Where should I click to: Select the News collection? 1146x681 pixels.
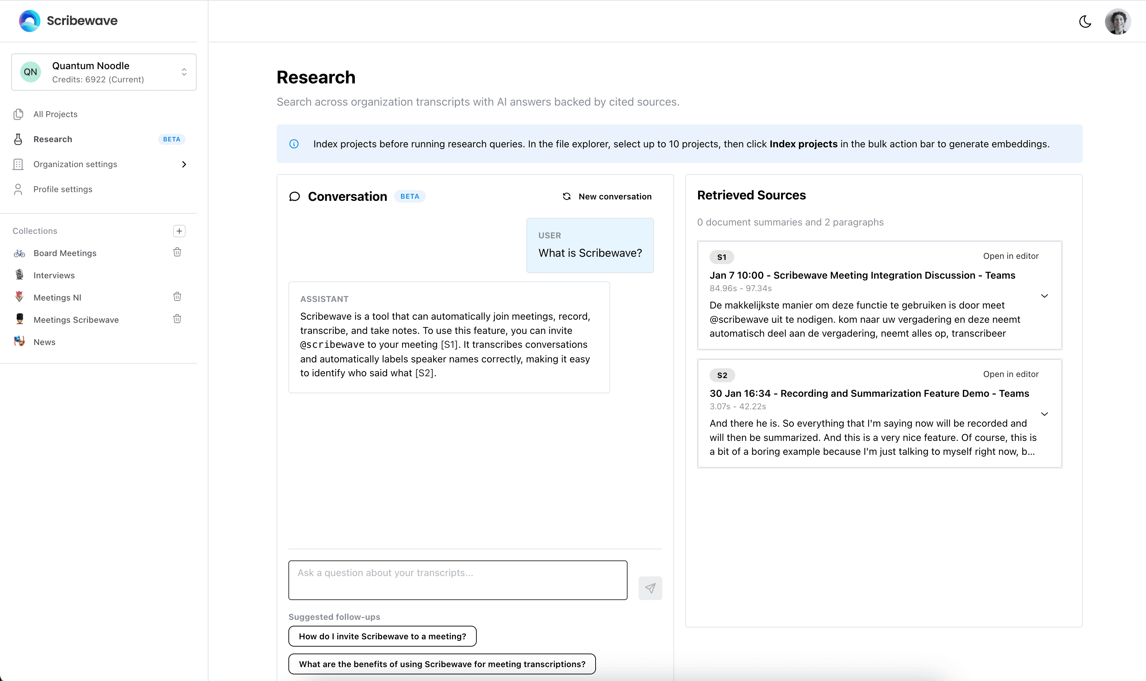click(x=44, y=342)
